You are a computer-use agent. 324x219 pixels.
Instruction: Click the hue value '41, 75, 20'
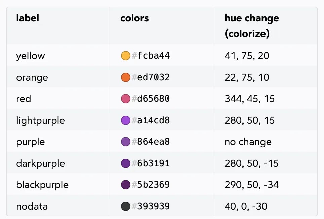coord(247,56)
